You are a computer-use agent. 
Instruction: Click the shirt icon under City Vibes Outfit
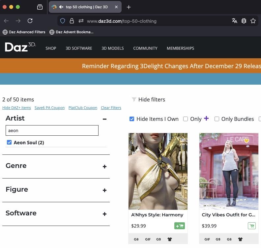(x=240, y=239)
